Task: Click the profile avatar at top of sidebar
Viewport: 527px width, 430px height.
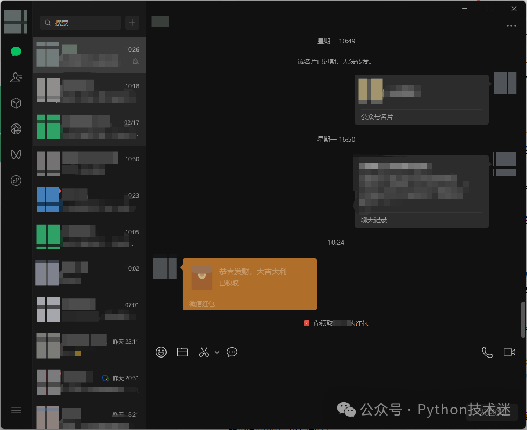Action: point(15,21)
